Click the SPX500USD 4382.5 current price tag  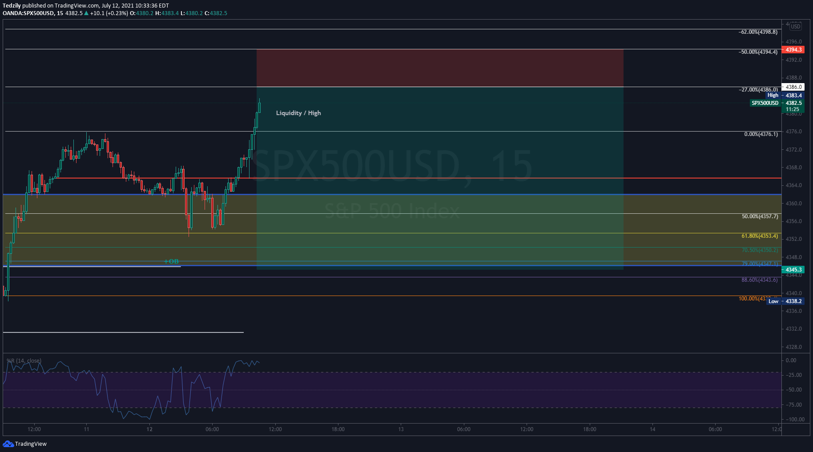pyautogui.click(x=777, y=103)
